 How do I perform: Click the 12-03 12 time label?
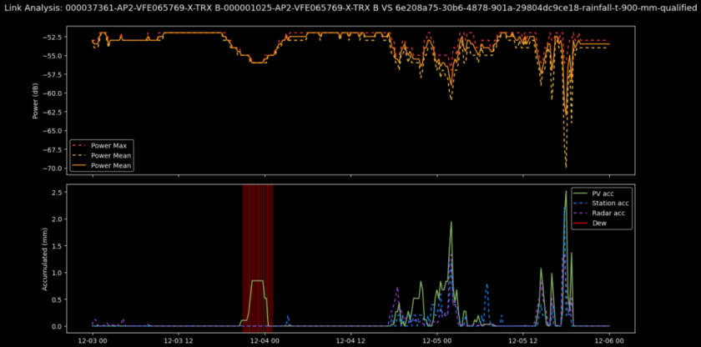click(179, 340)
